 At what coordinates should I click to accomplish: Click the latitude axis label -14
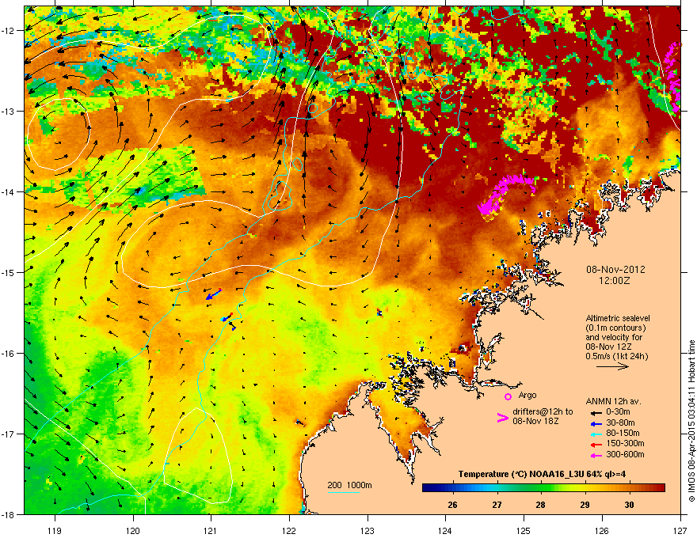point(8,191)
